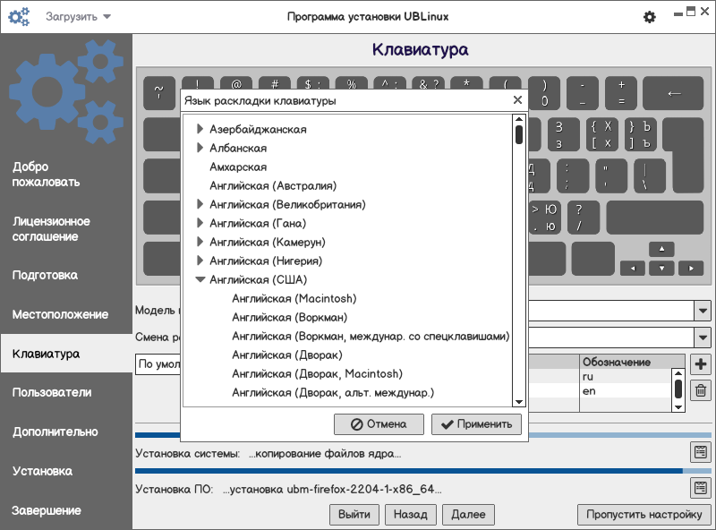Click the system installation progress bar
Image resolution: width=716 pixels, height=530 pixels.
(422, 435)
